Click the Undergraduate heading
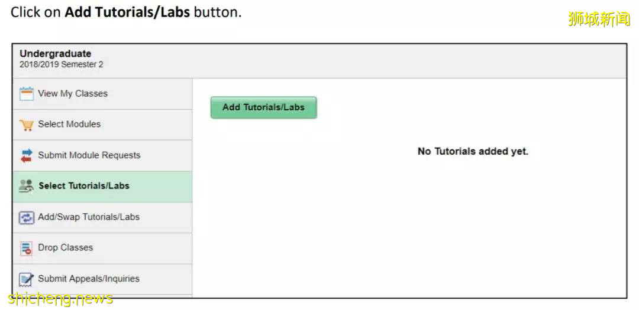This screenshot has width=639, height=310. click(x=56, y=54)
